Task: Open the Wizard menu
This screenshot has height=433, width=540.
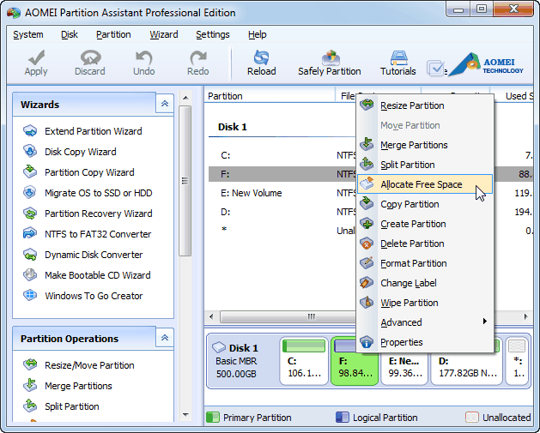Action: 164,34
